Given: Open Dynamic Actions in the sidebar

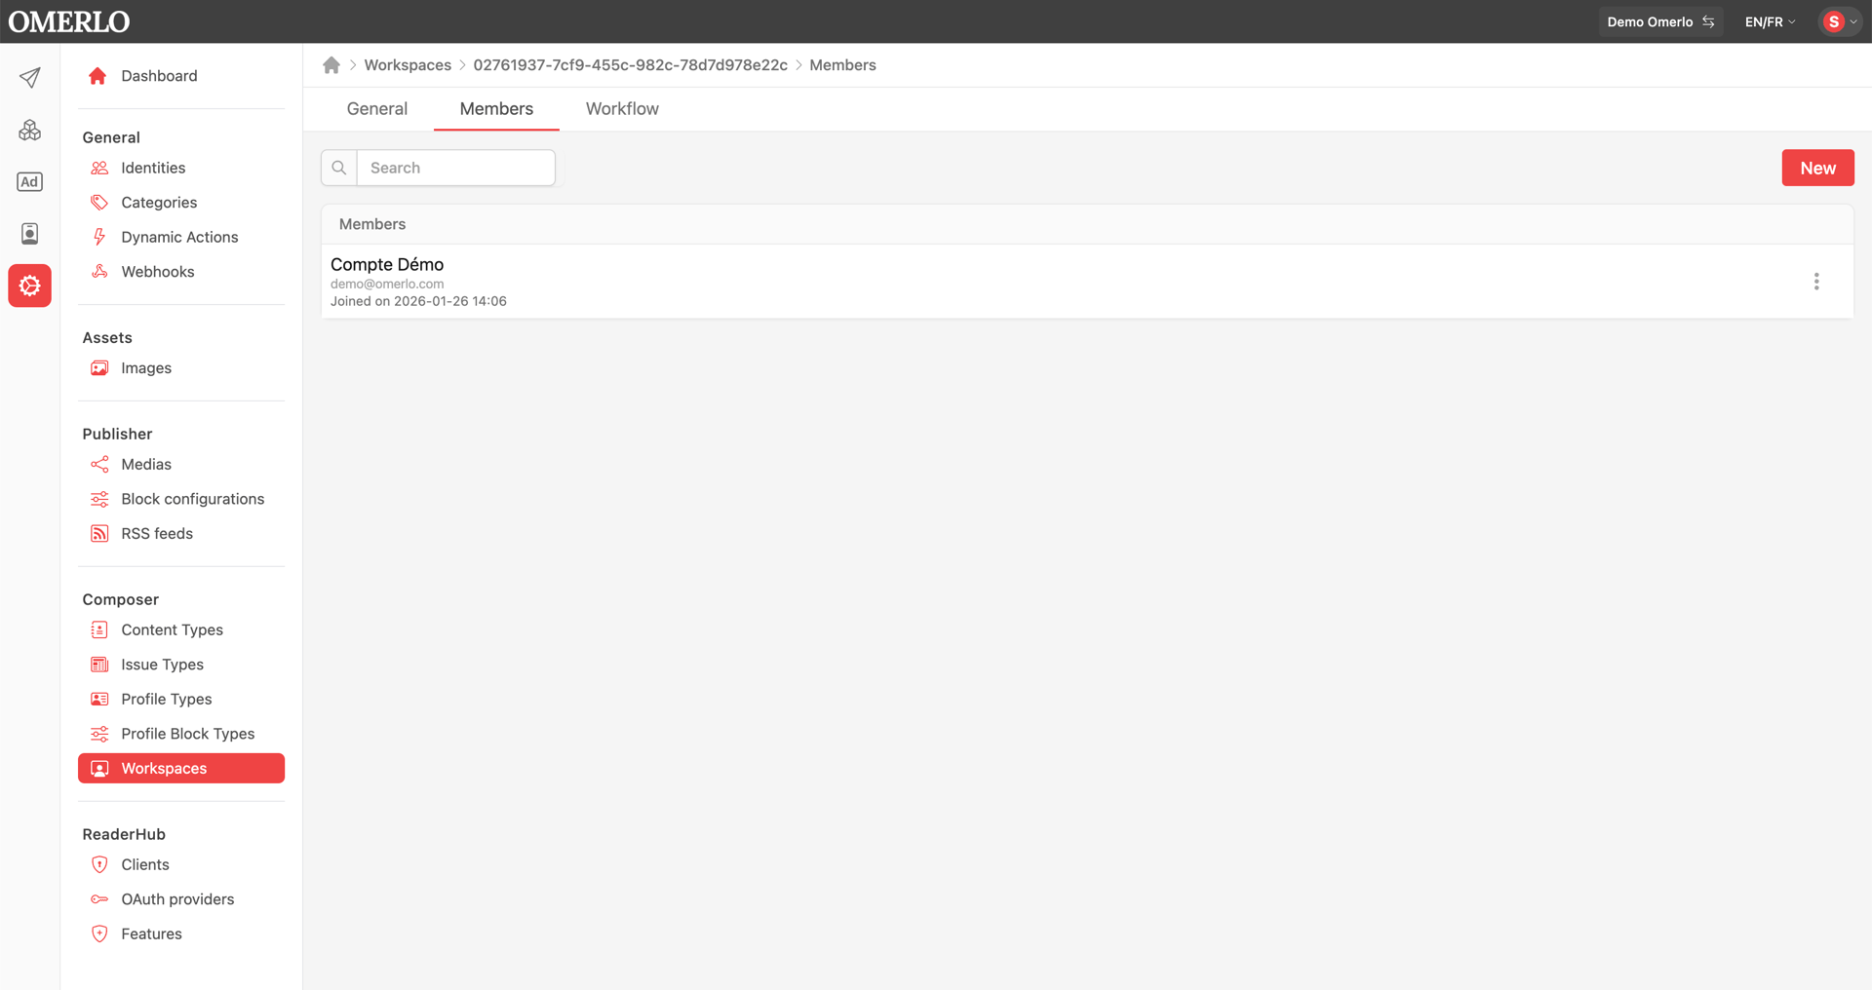Looking at the screenshot, I should tap(181, 237).
